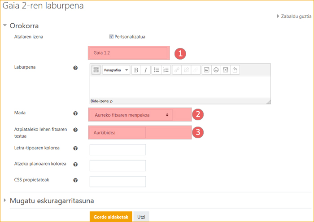Collapse the Orokorra section
This screenshot has height=222, width=314.
(x=5, y=26)
